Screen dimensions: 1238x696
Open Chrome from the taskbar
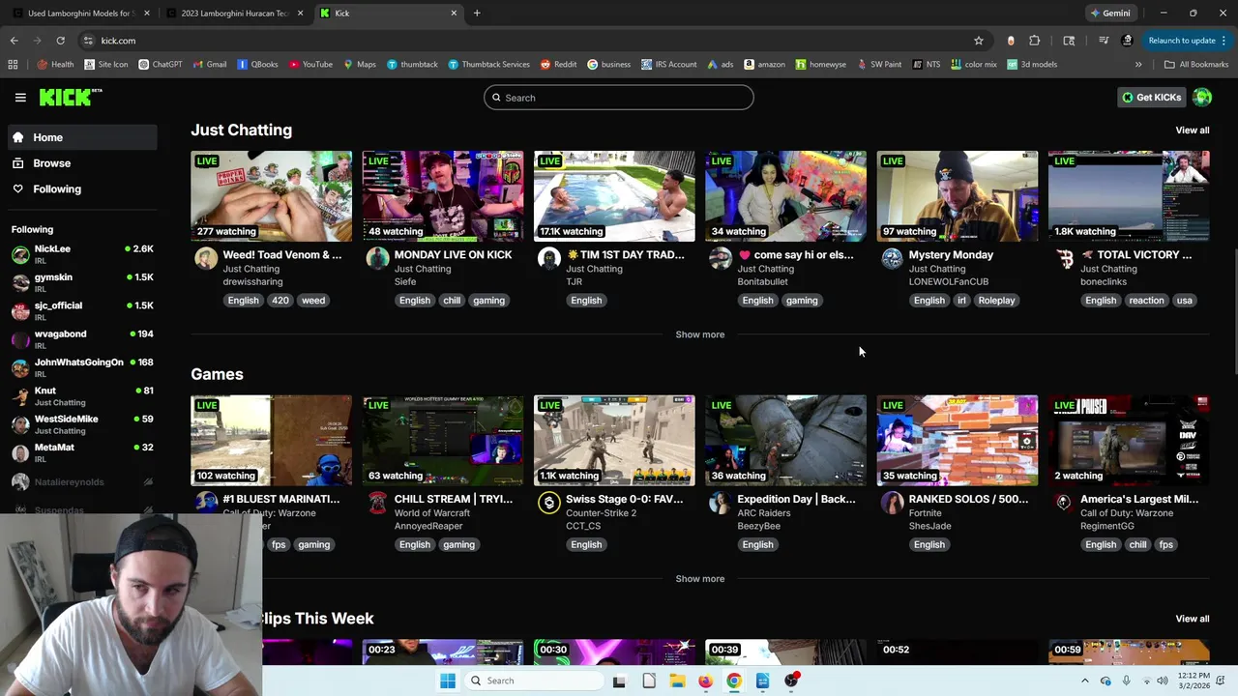(734, 681)
